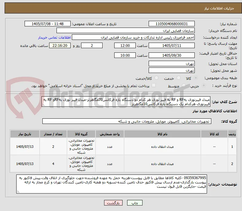Image resolution: width=242 pixels, height=211 pixels.
Task: Click the requester field احمد فرامرزی
Action: (x=133, y=37)
